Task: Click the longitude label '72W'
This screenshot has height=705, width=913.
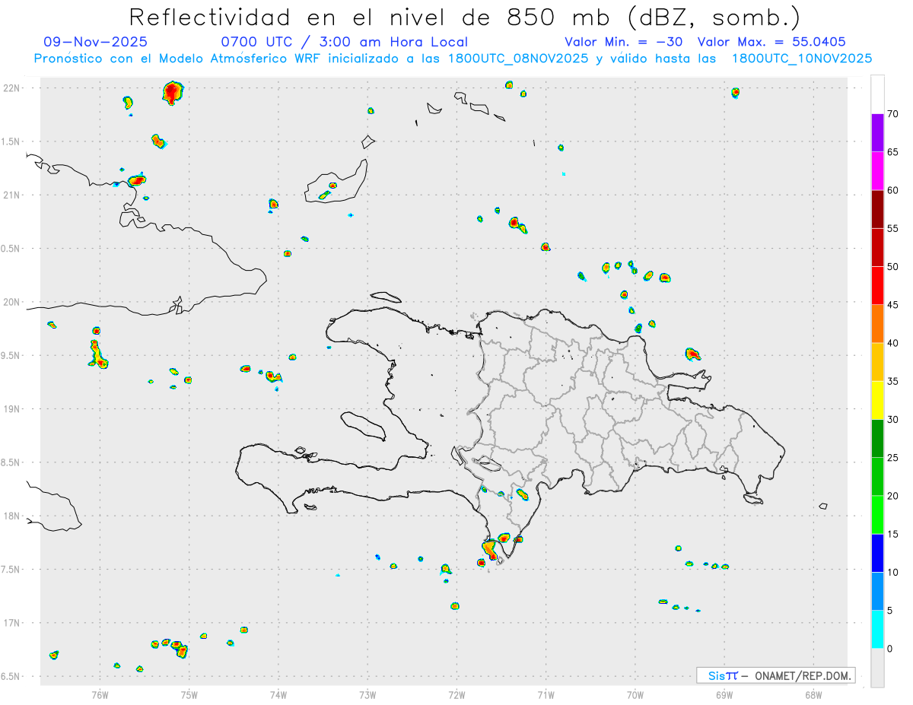Action: click(456, 694)
